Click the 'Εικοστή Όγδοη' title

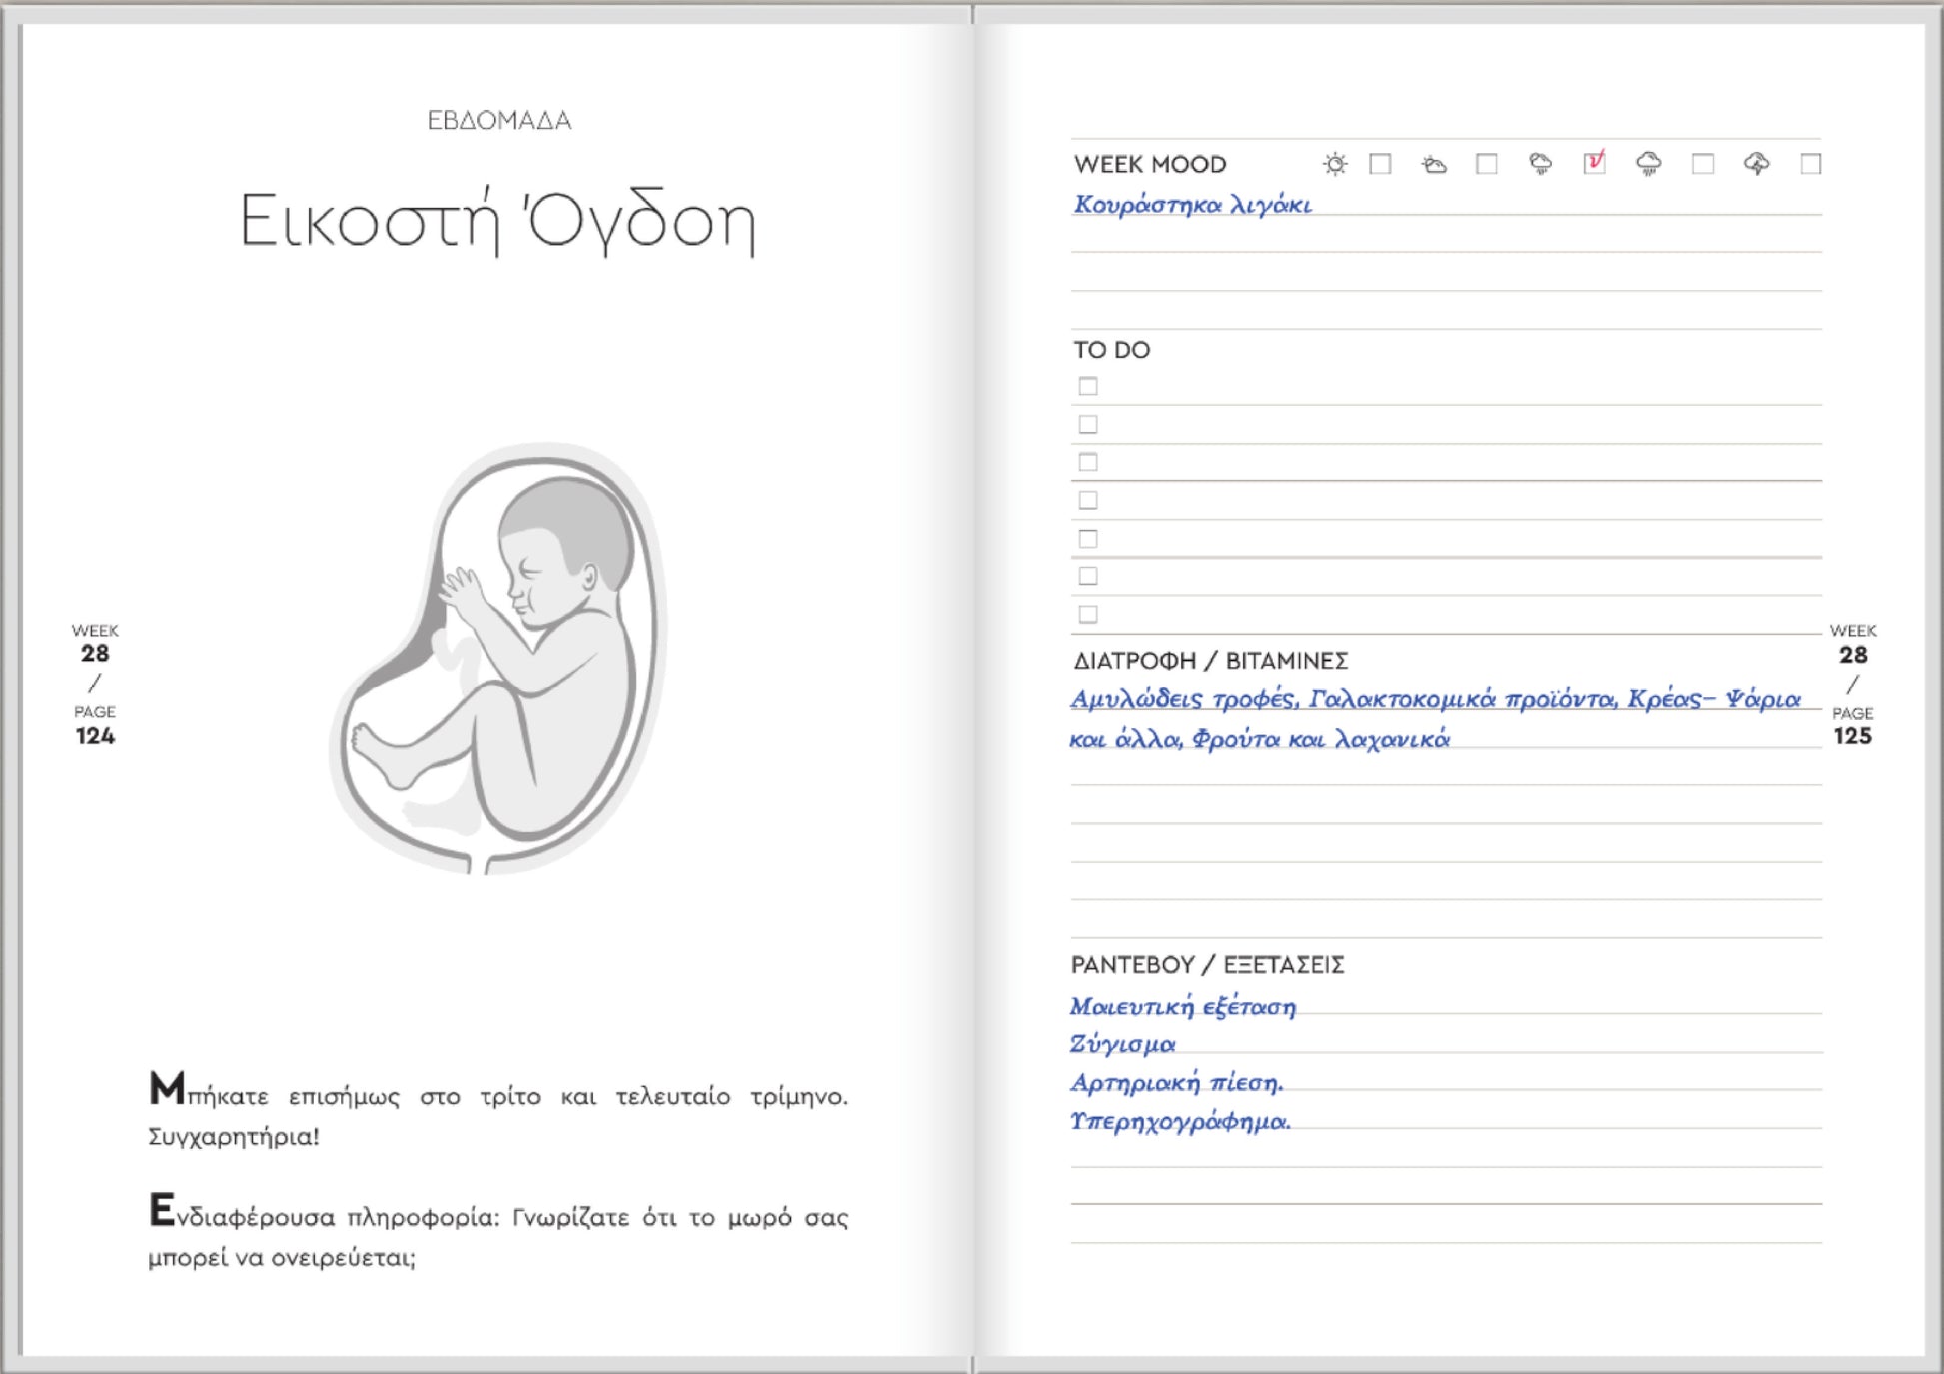click(x=497, y=221)
